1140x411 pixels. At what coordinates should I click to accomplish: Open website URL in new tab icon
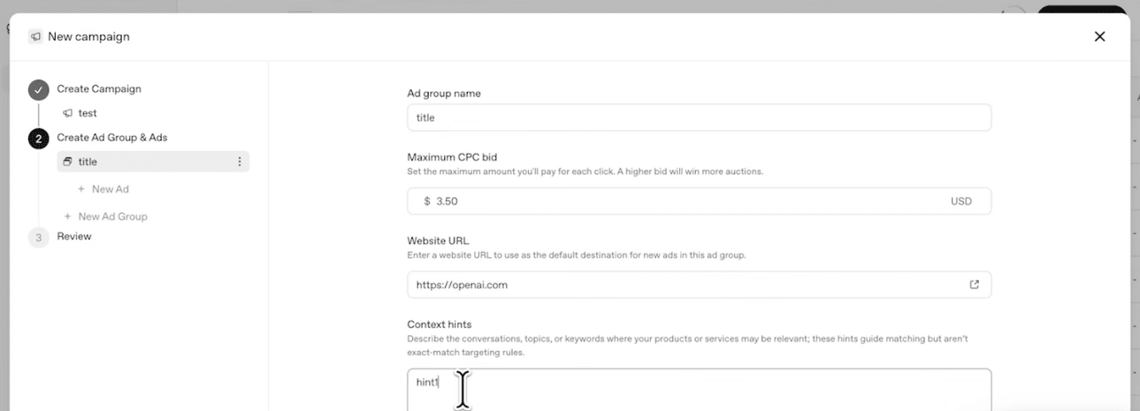tap(975, 285)
